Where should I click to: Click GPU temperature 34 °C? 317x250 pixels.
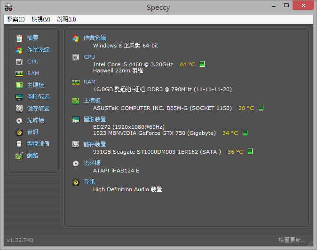(230, 133)
